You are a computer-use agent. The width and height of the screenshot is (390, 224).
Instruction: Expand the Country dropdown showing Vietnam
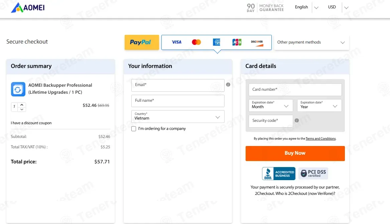(x=178, y=117)
